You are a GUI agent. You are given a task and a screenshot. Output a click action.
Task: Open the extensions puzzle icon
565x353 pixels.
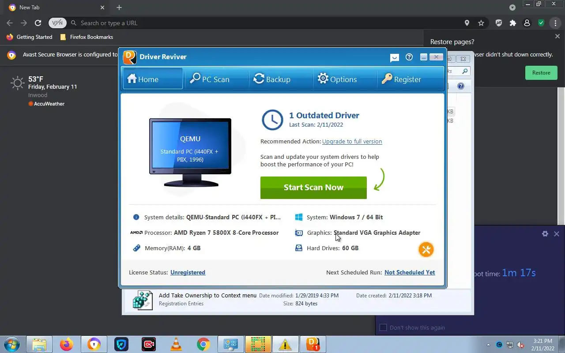[x=513, y=23]
